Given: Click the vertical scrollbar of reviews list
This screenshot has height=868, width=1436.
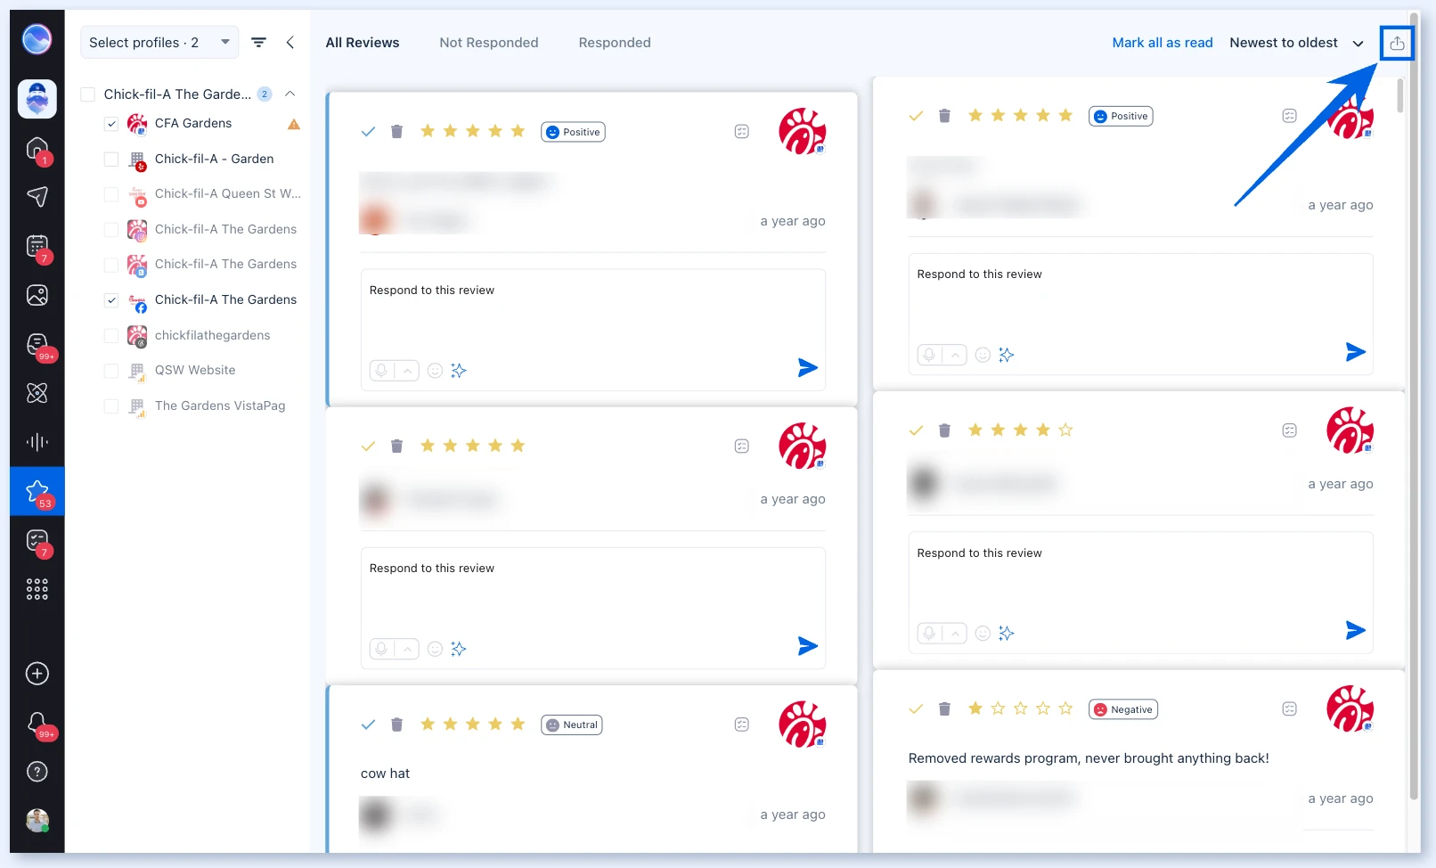Looking at the screenshot, I should (x=1400, y=94).
